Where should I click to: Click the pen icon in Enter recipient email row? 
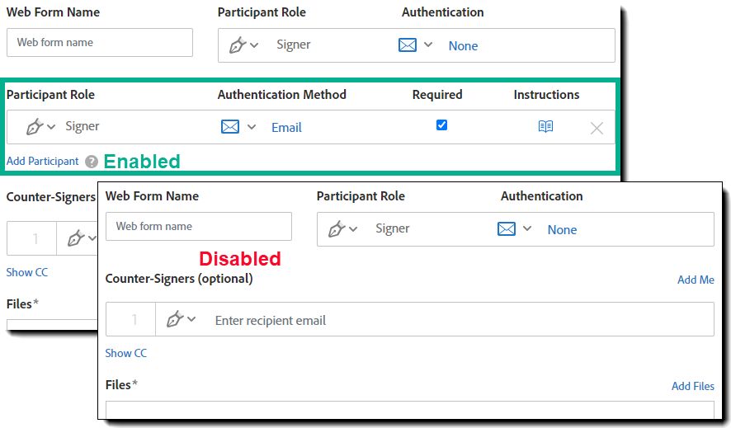175,319
